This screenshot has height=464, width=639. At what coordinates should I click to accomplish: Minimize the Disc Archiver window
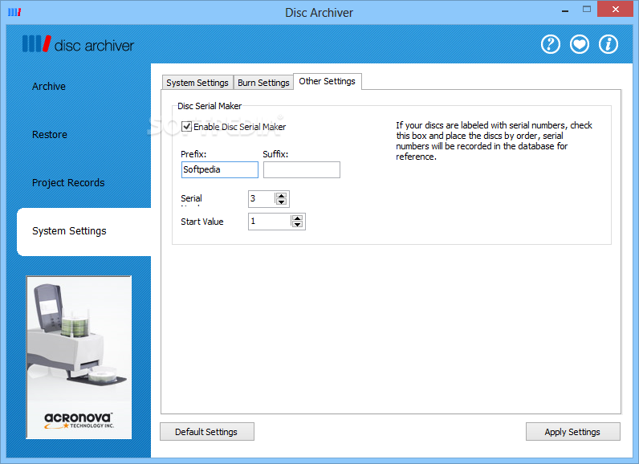coord(565,11)
